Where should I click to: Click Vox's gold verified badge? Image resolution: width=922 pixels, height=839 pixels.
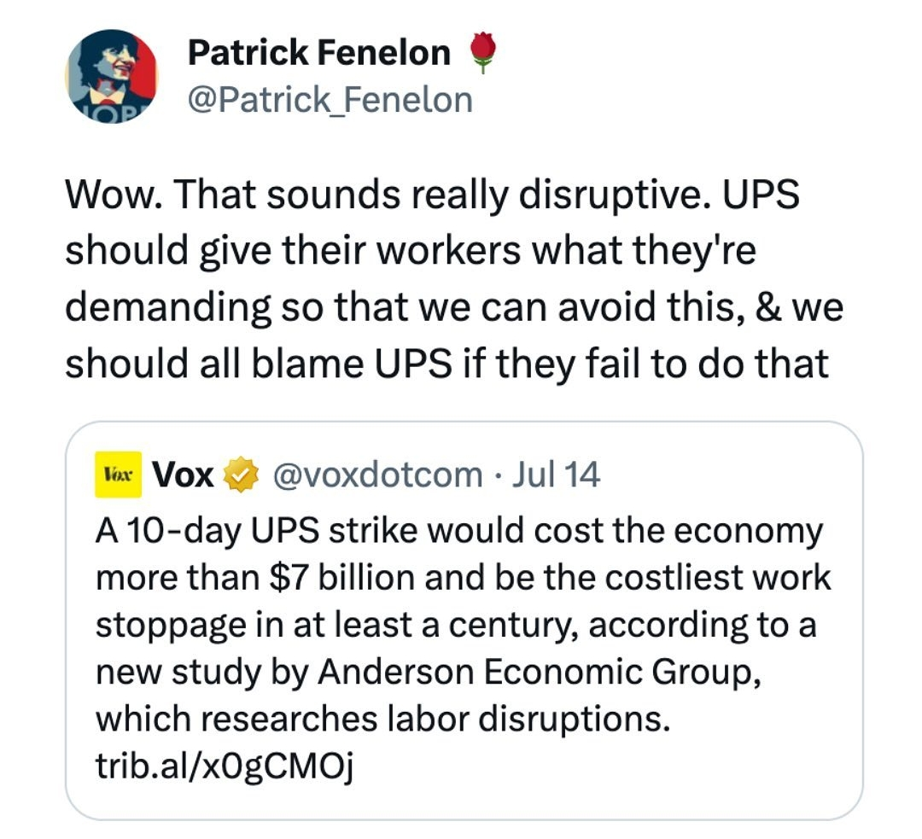pyautogui.click(x=239, y=475)
